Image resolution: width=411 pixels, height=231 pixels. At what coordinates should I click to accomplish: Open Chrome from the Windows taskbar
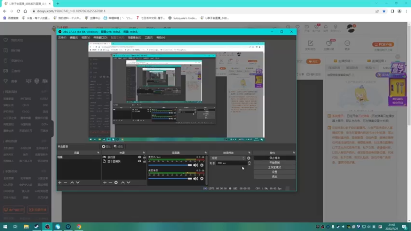click(79, 226)
